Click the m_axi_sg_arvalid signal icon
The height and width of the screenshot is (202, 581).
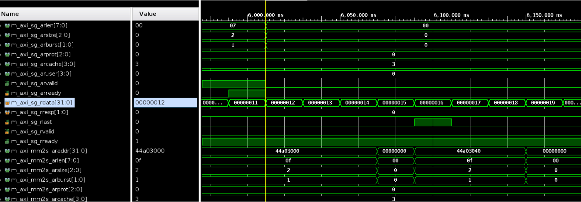7,84
